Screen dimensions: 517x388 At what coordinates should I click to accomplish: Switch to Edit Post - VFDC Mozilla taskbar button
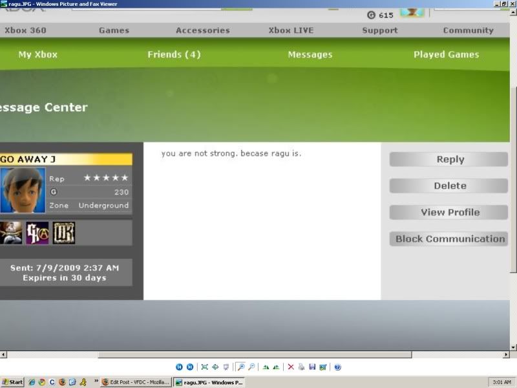point(136,382)
